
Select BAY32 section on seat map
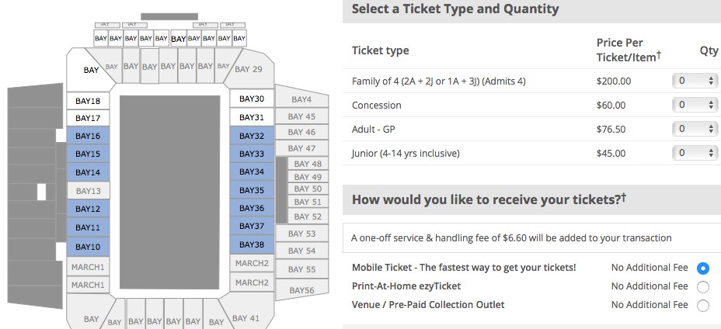pos(252,136)
